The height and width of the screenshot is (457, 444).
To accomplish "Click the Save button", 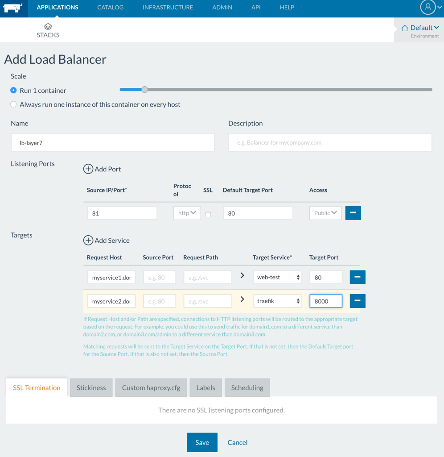I will coord(202,442).
